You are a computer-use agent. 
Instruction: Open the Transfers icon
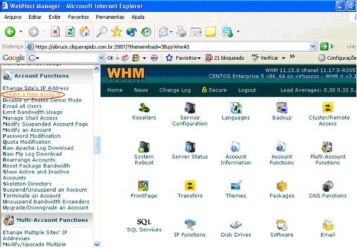click(x=190, y=186)
